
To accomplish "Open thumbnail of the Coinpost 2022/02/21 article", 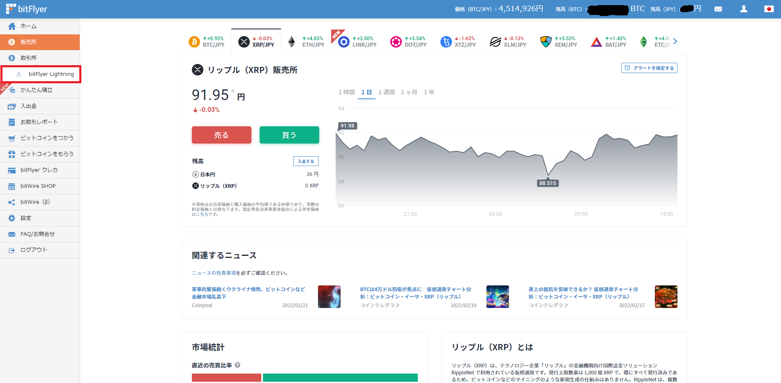I will click(x=329, y=296).
